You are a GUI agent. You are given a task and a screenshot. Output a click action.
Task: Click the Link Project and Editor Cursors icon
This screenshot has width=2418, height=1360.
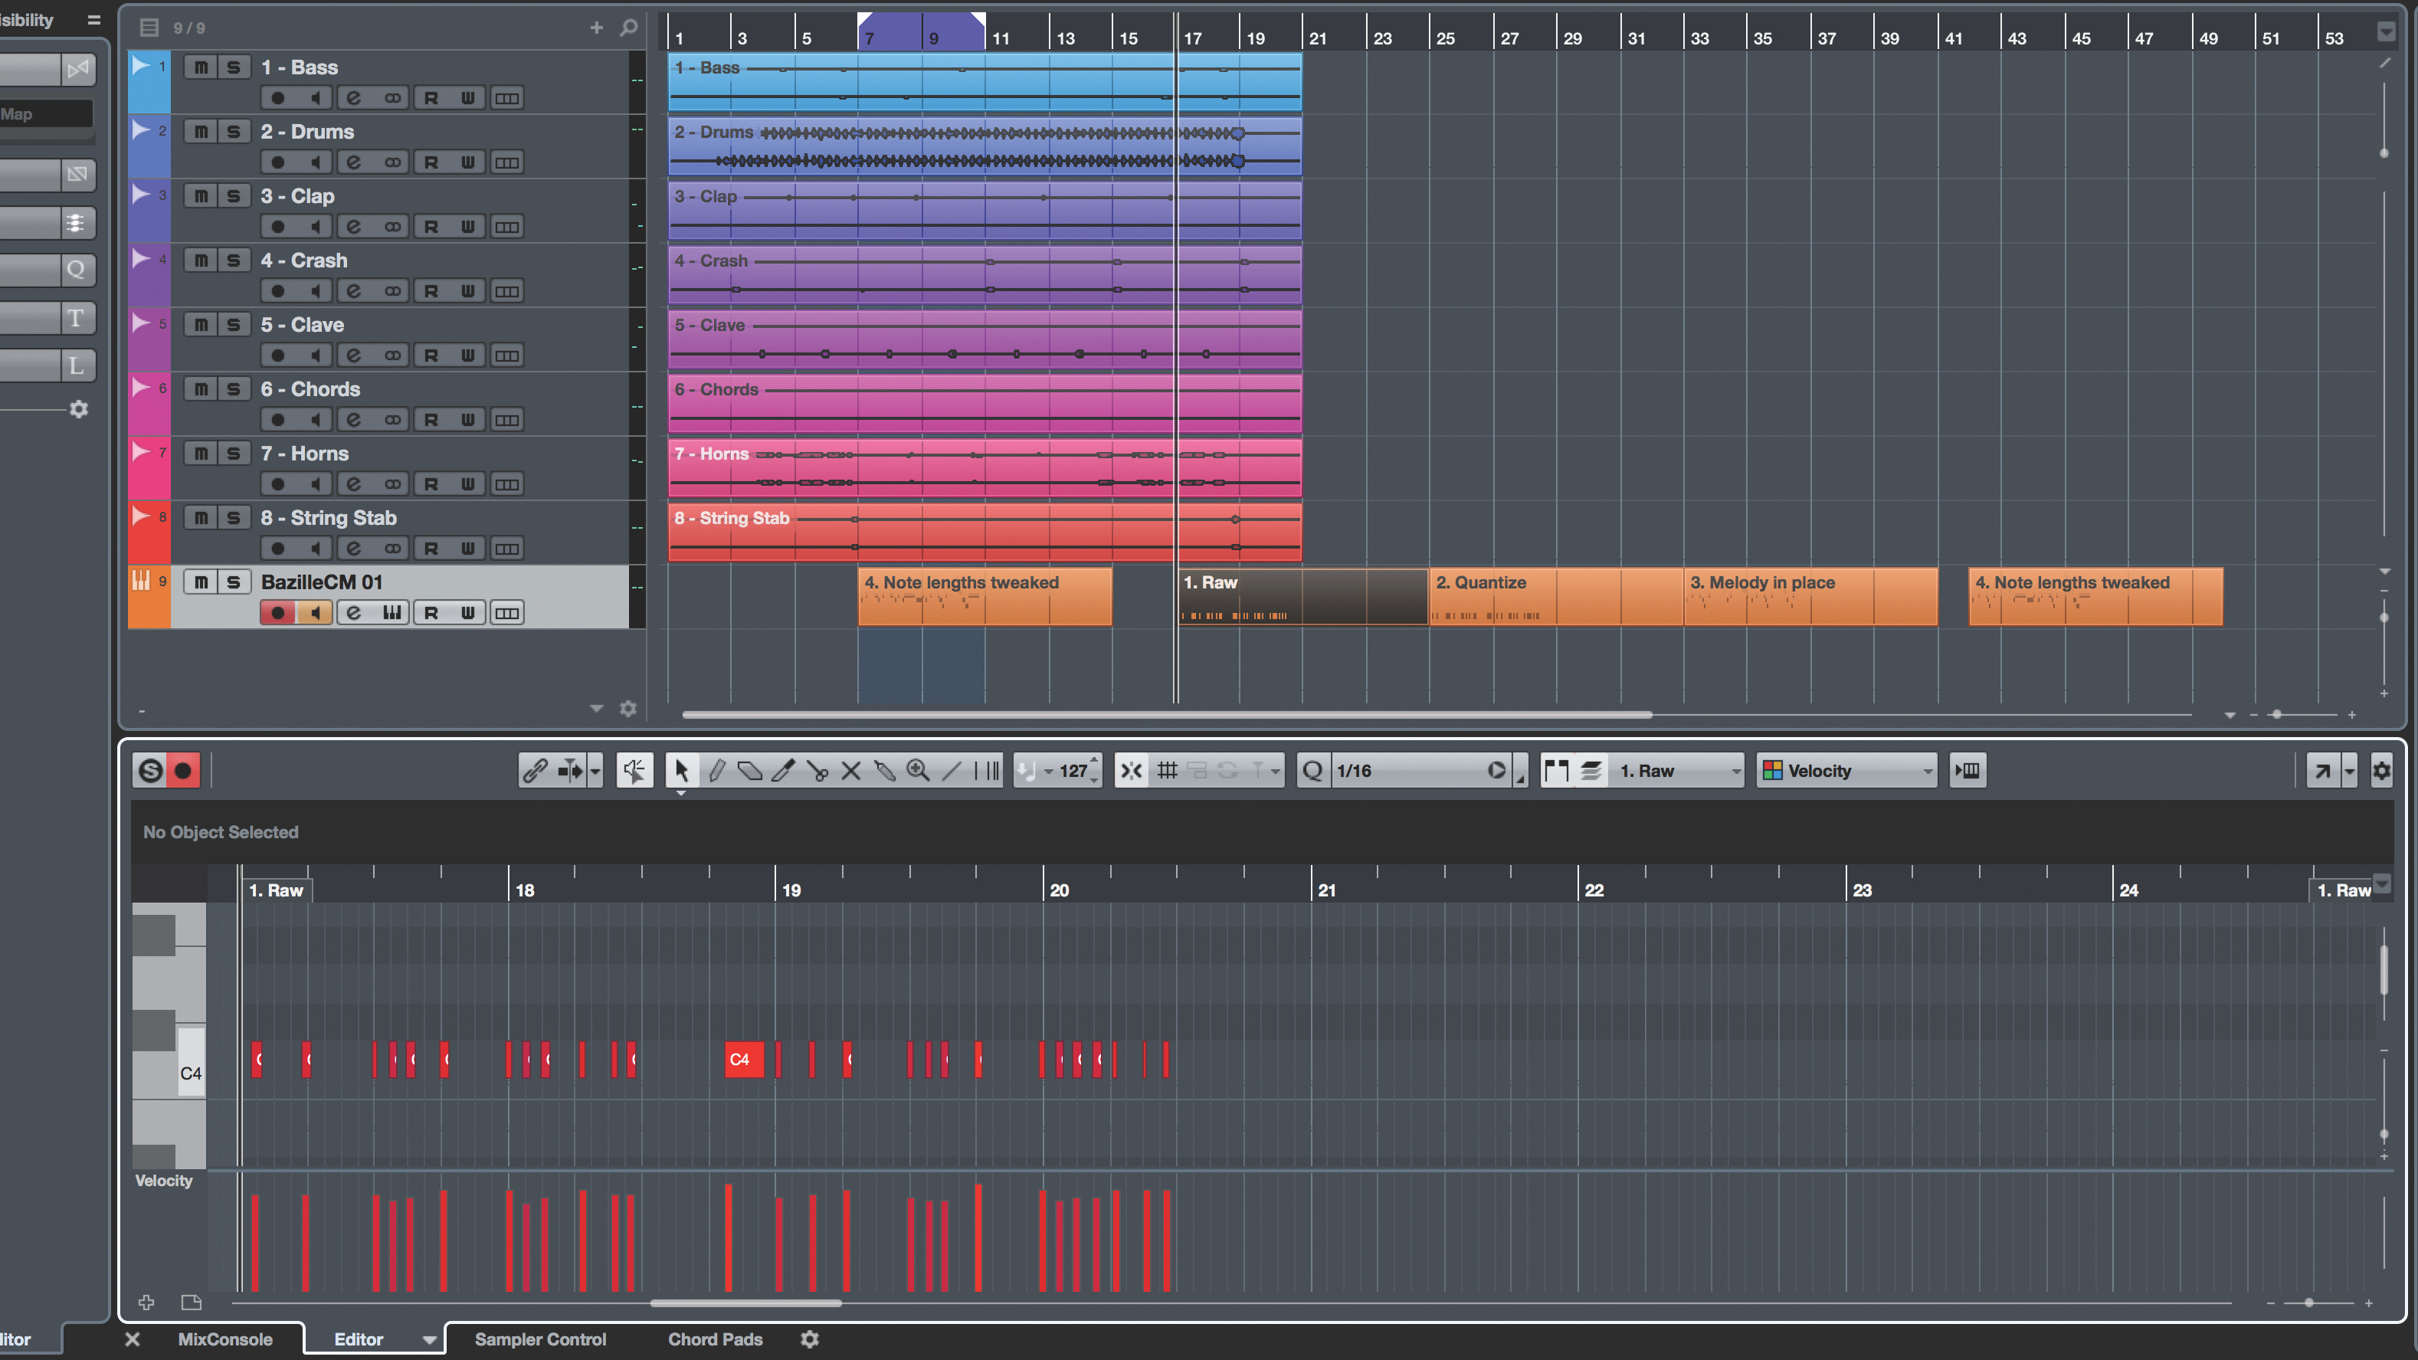pyautogui.click(x=535, y=771)
